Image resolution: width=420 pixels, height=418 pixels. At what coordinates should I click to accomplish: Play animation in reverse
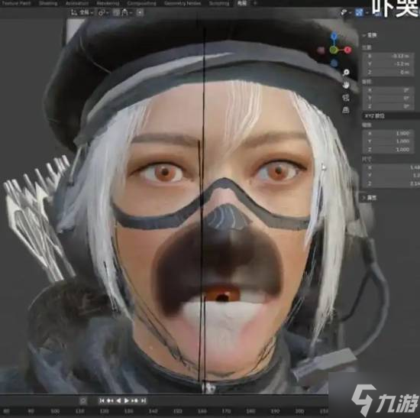click(x=118, y=401)
